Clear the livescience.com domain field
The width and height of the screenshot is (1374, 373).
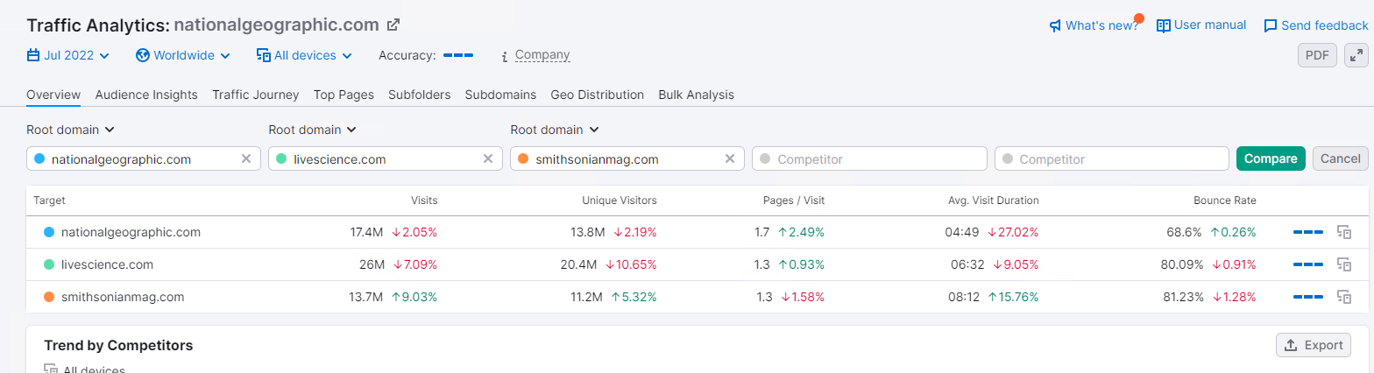click(488, 158)
